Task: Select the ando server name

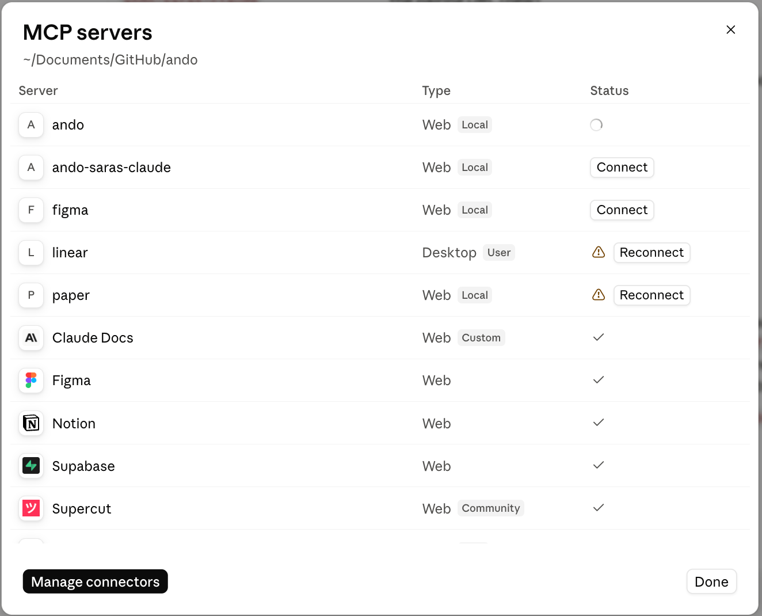Action: pos(68,125)
